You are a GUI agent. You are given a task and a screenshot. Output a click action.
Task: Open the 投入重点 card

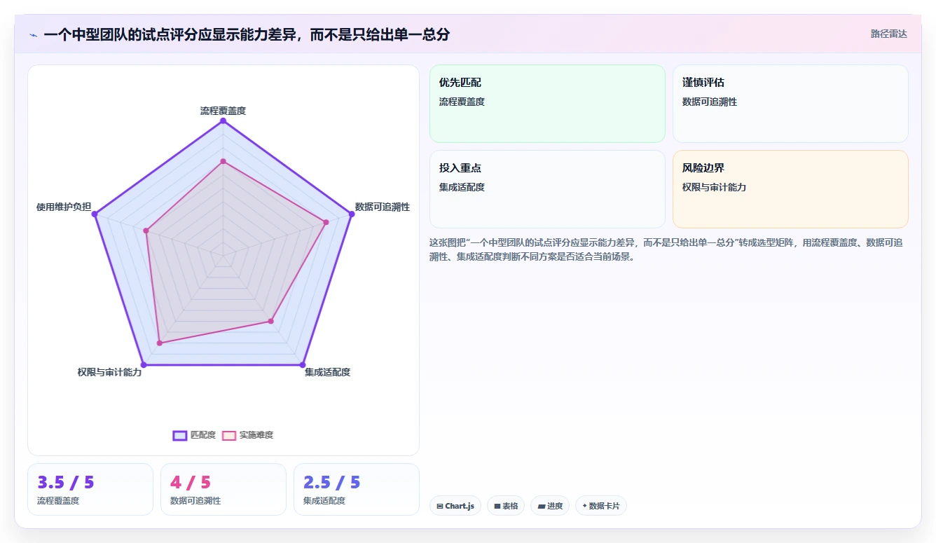click(x=547, y=189)
